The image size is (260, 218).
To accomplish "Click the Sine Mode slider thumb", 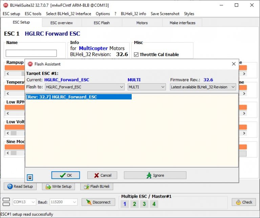I will click(14, 153).
